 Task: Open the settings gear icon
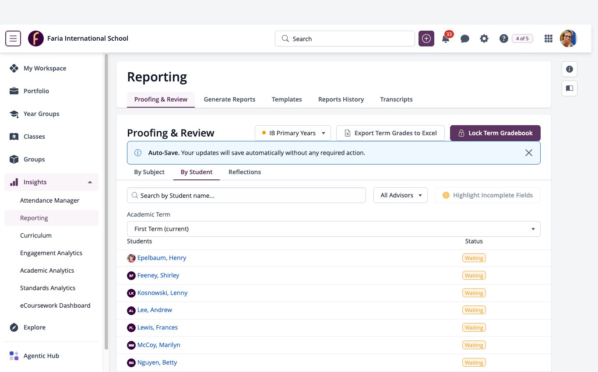click(x=484, y=39)
